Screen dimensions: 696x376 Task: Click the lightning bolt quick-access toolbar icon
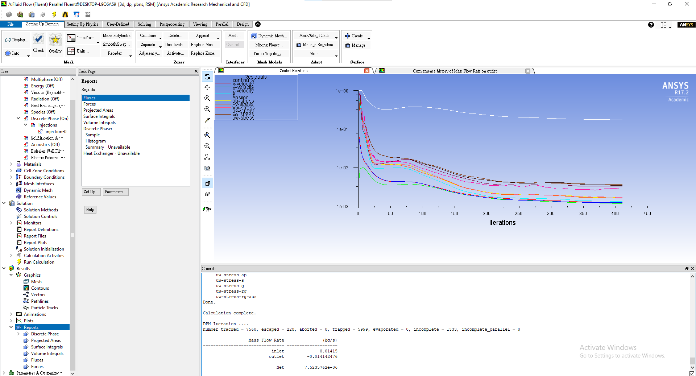(54, 15)
